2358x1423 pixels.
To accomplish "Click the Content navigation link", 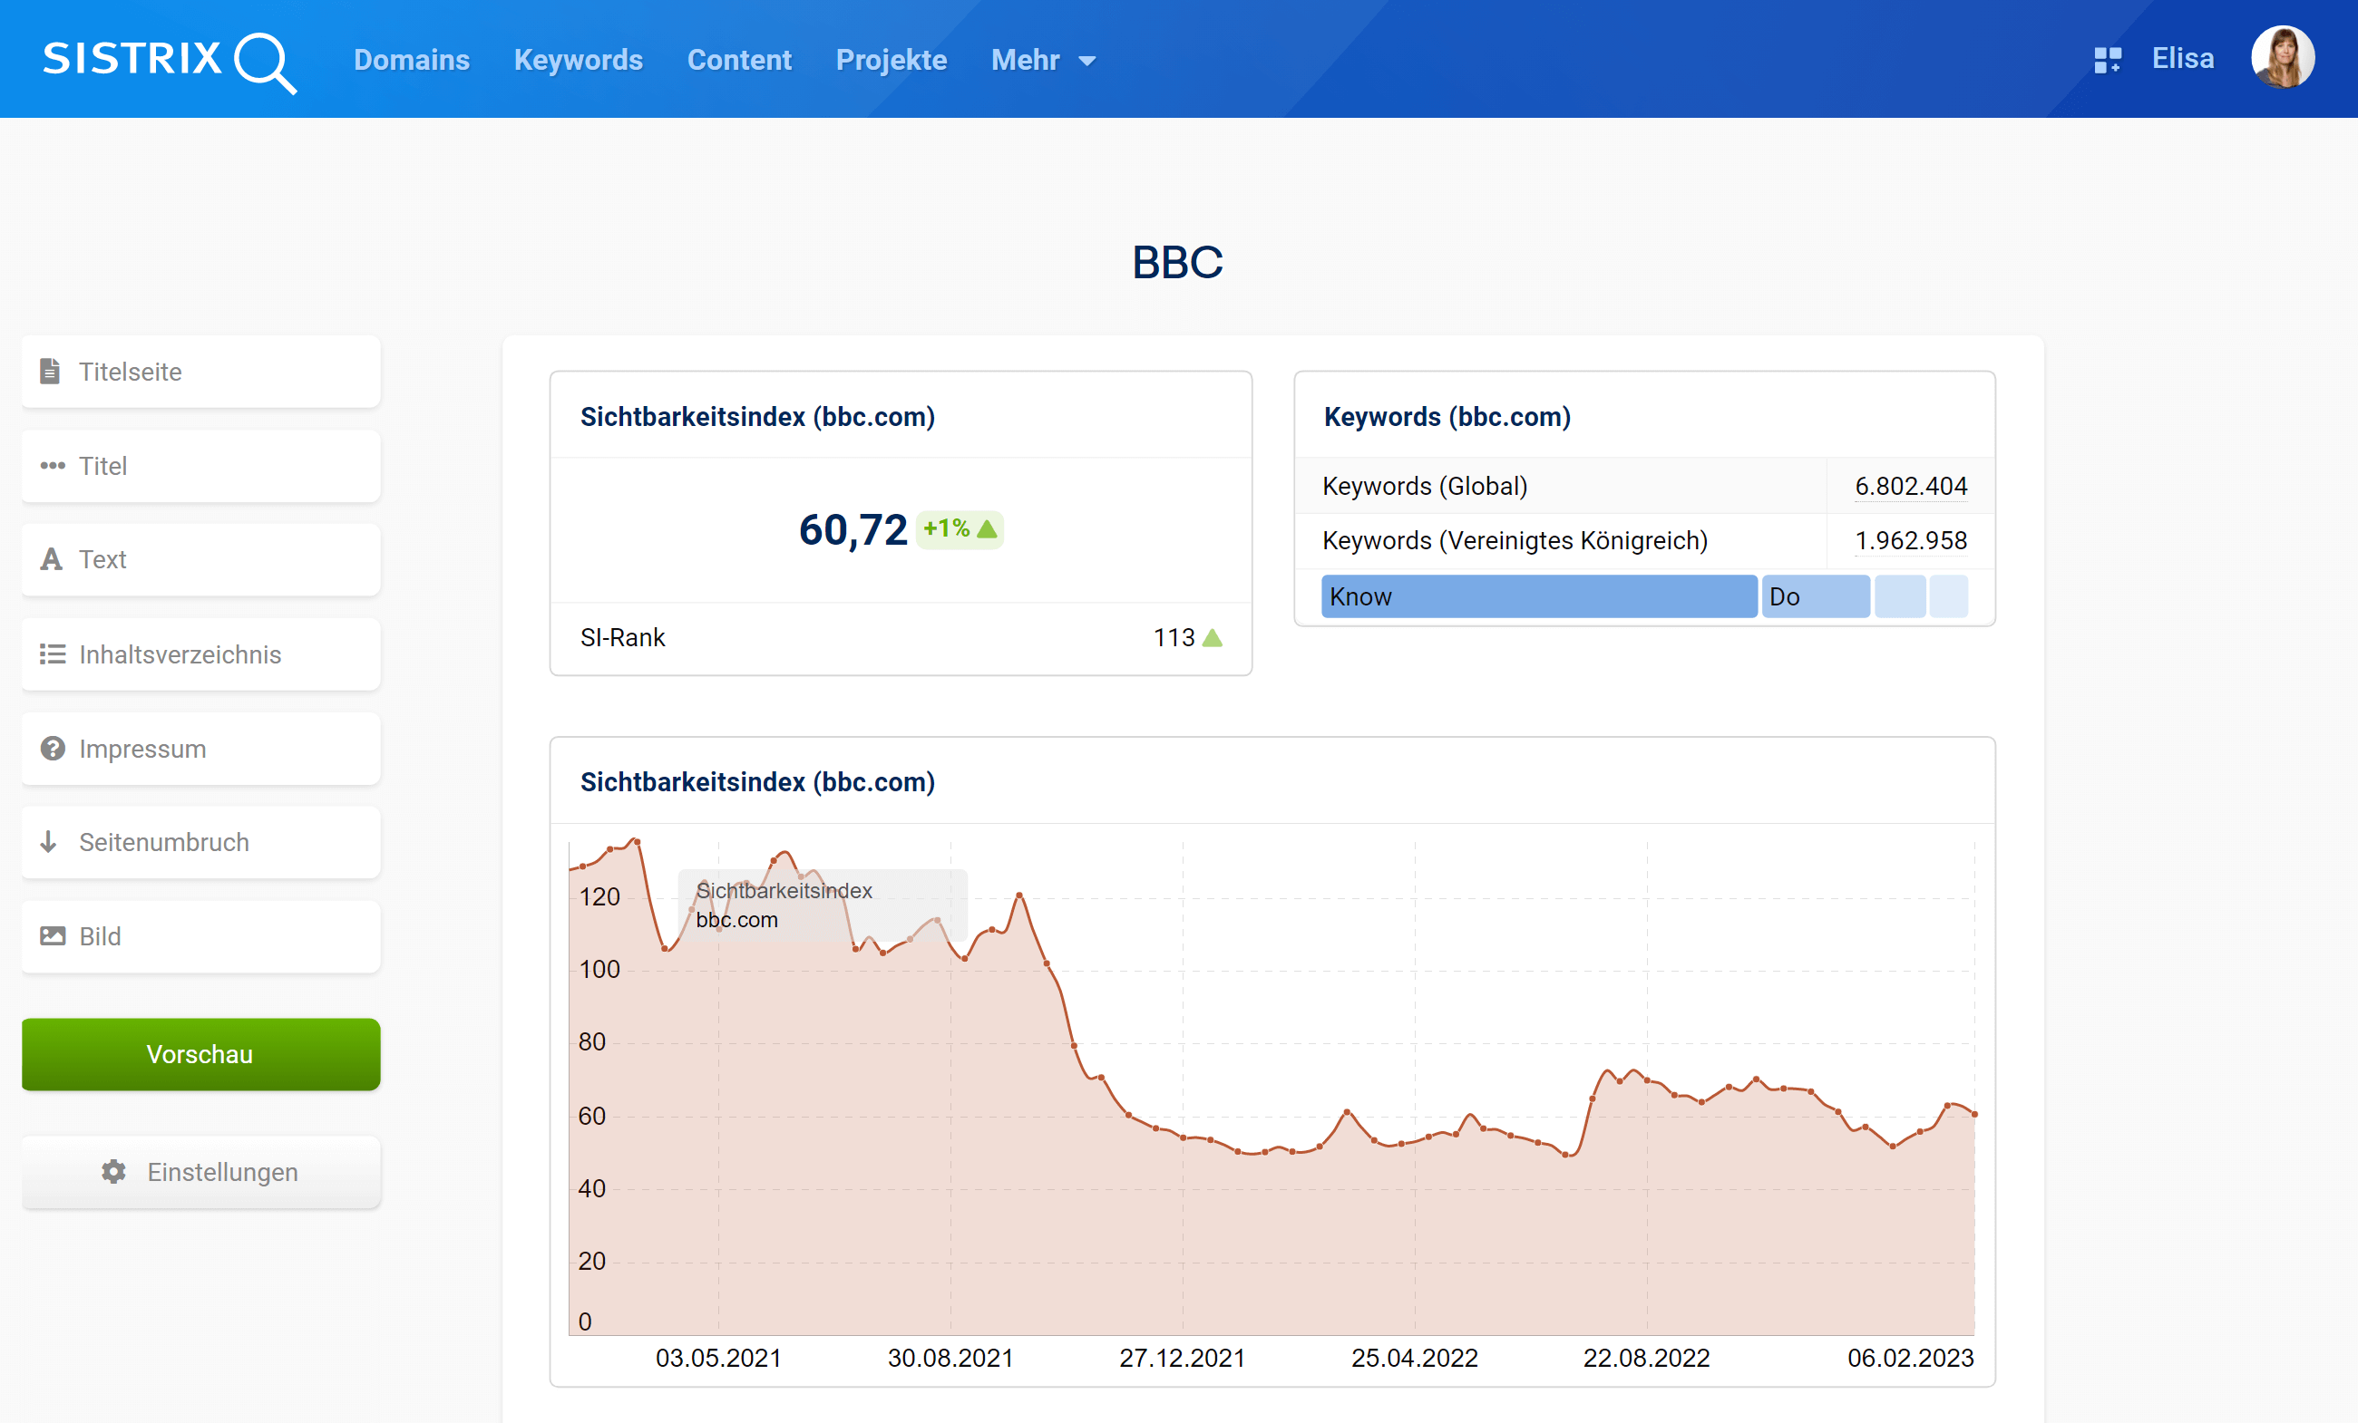I will 739,59.
